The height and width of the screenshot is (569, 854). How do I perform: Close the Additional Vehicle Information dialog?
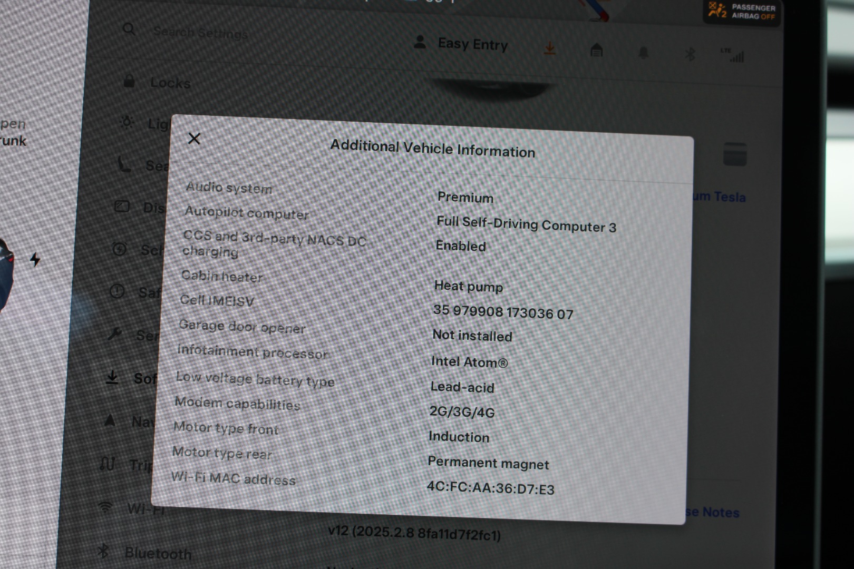tap(194, 139)
